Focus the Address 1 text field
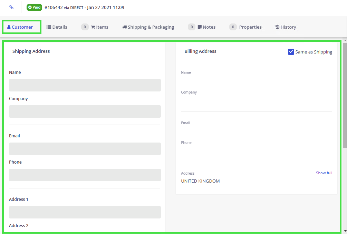 [85, 212]
